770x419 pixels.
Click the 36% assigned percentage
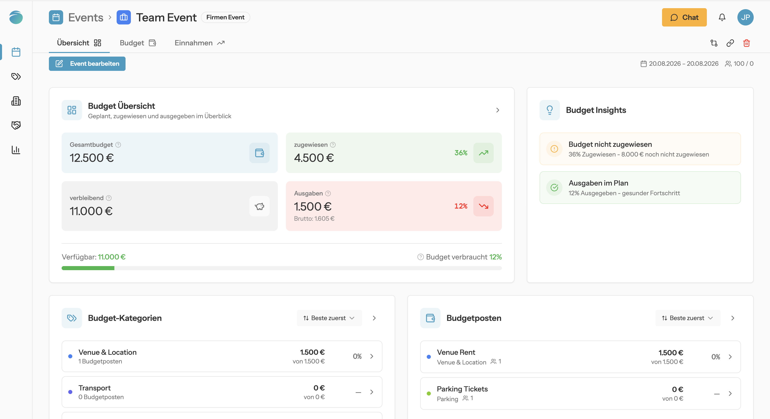coord(461,153)
